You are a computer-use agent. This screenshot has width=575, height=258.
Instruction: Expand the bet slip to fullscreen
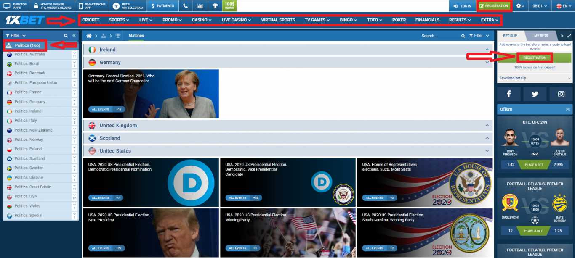[x=569, y=36]
